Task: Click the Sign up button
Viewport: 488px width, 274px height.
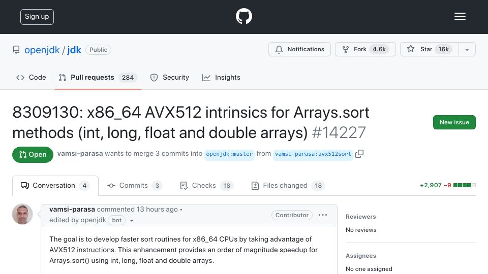Action: pyautogui.click(x=37, y=17)
